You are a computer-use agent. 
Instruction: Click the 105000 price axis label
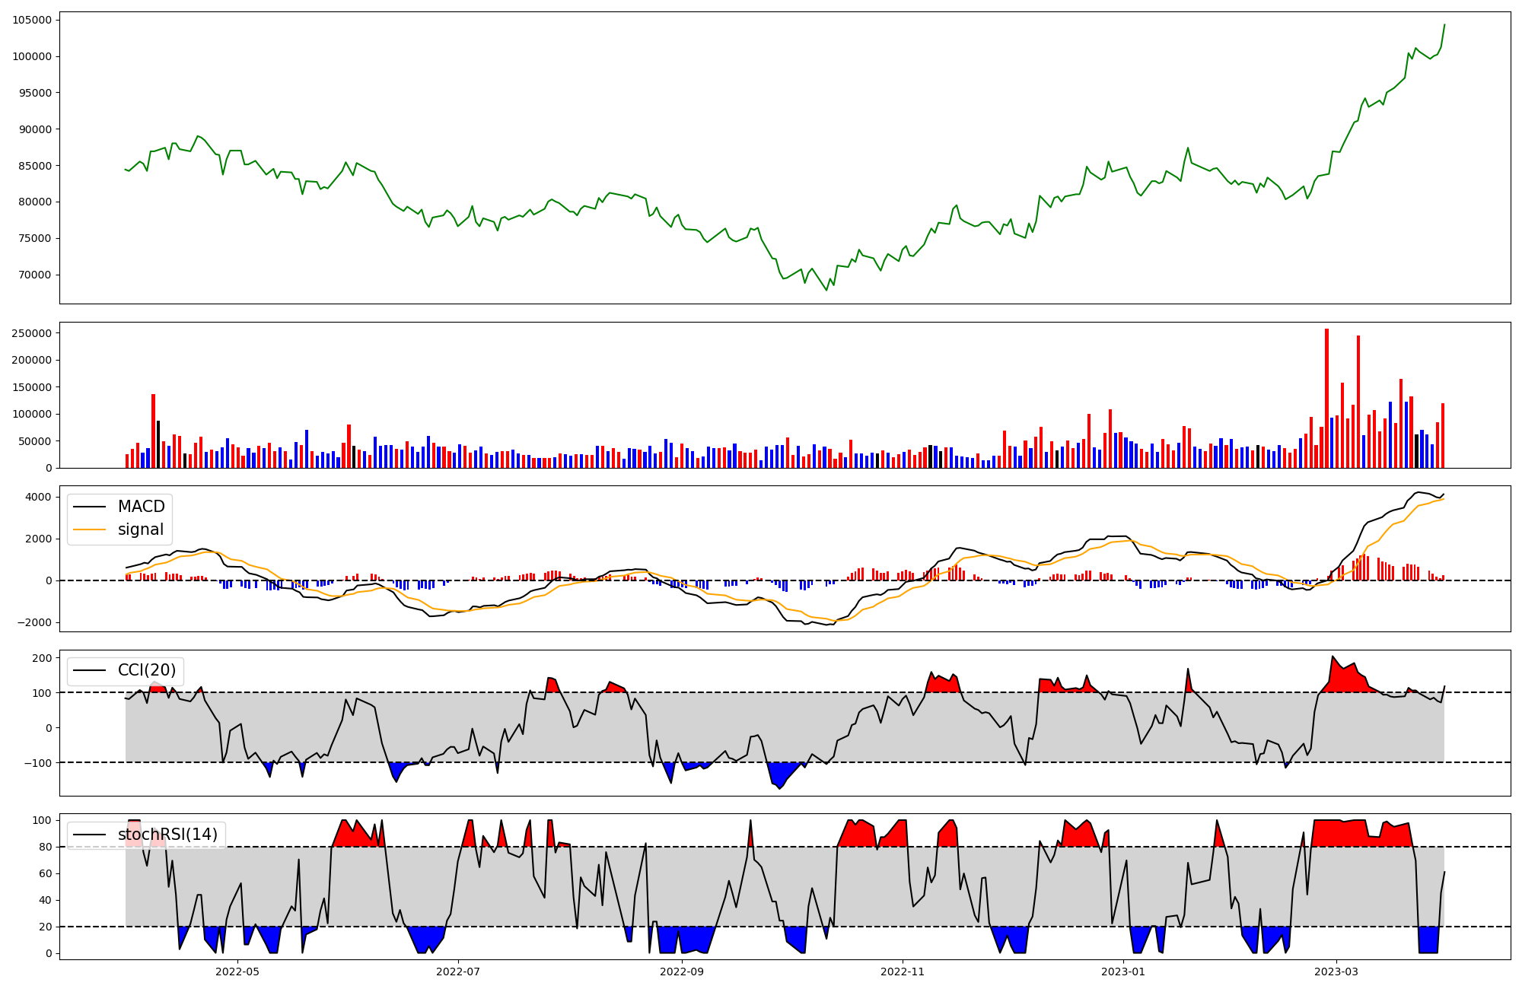[32, 20]
